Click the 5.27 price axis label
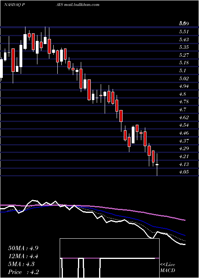Image resolution: width=199 pixels, height=278 pixels. point(184,55)
